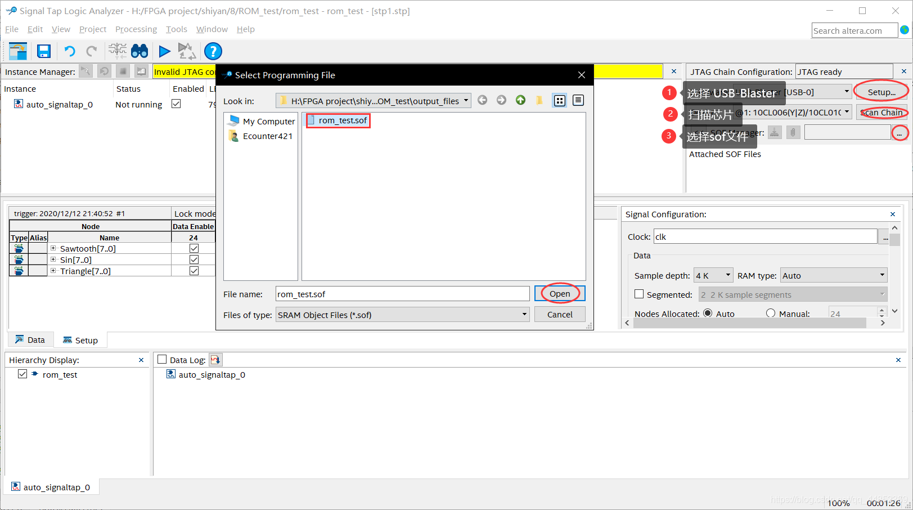
Task: Switch file dialog to detail view
Action: pyautogui.click(x=578, y=100)
